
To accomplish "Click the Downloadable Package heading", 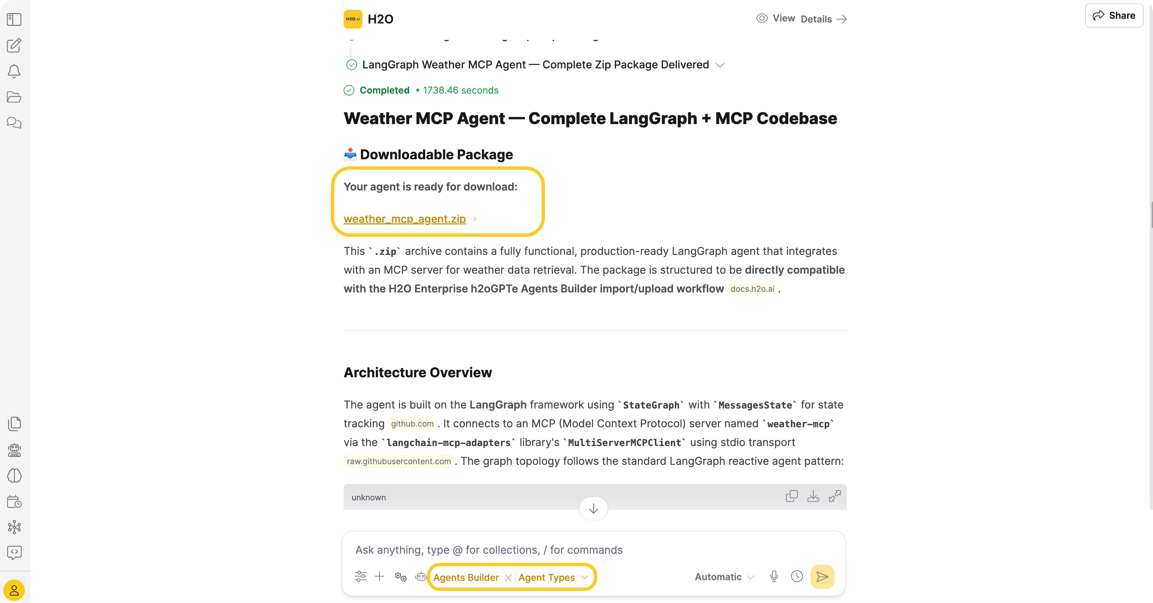I will pyautogui.click(x=437, y=154).
